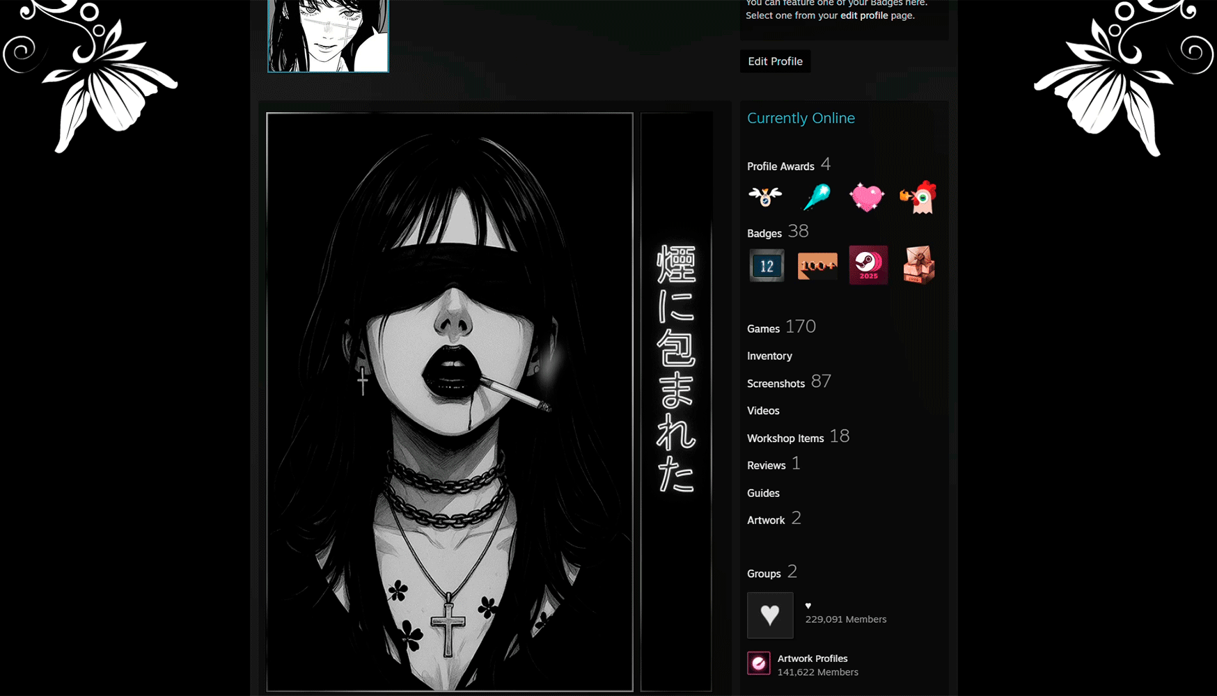Open the Guides section
Viewport: 1217px width, 696px height.
point(763,493)
